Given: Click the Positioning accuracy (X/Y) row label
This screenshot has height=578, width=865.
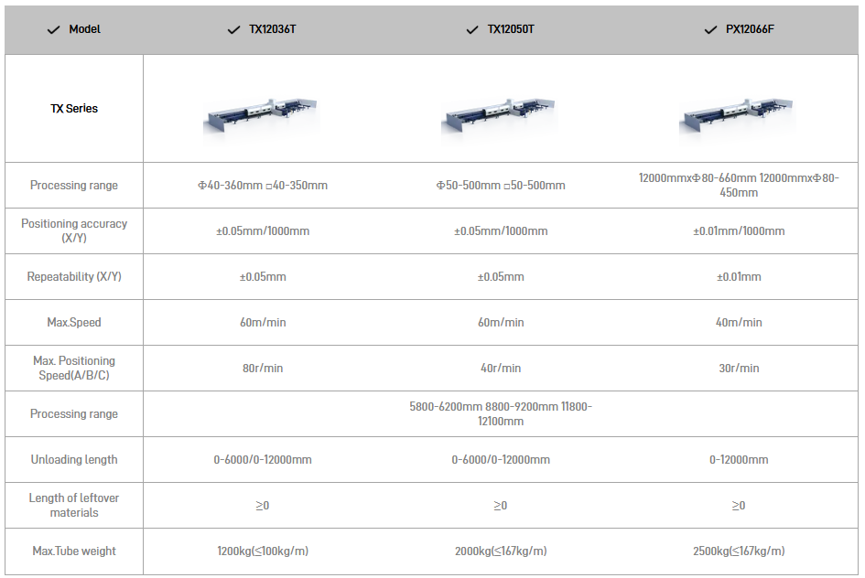Looking at the screenshot, I should (74, 230).
